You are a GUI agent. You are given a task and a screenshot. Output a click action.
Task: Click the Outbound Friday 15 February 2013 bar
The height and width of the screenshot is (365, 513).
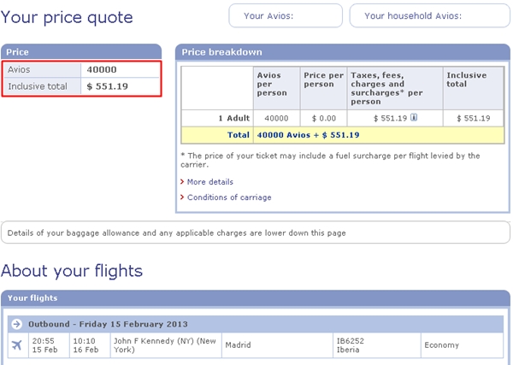point(256,324)
